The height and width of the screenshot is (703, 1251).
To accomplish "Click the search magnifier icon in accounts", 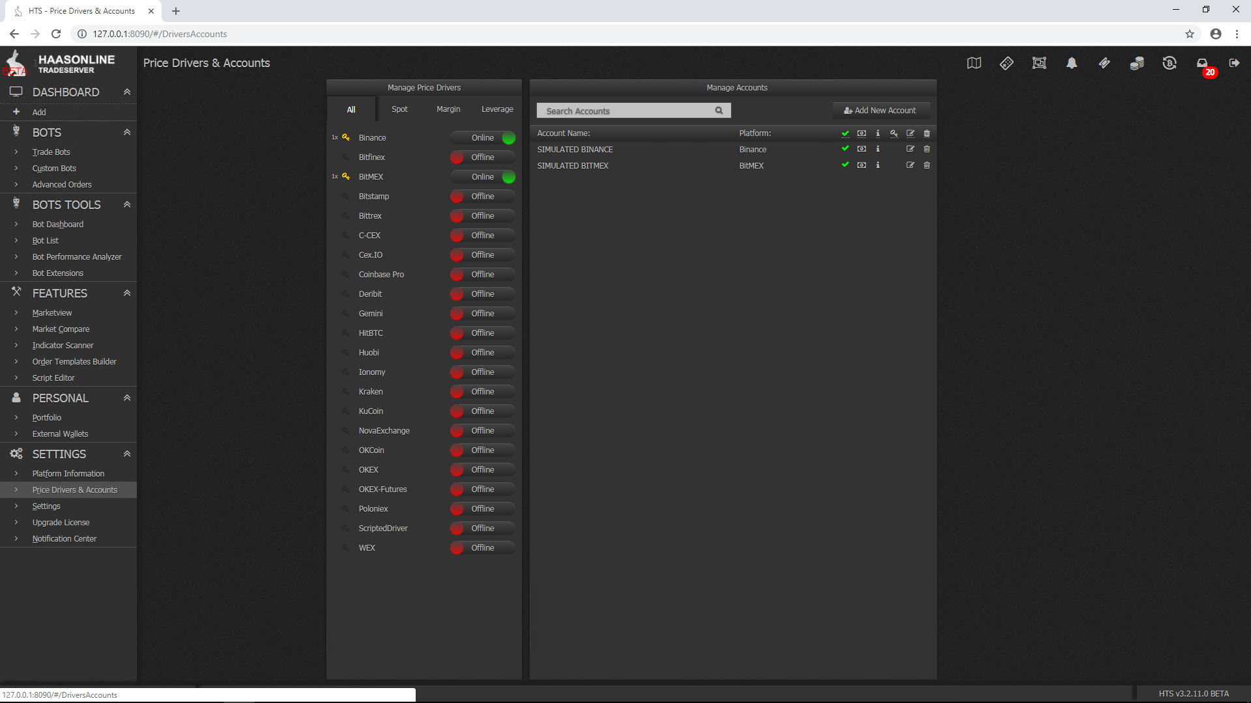I will [719, 111].
